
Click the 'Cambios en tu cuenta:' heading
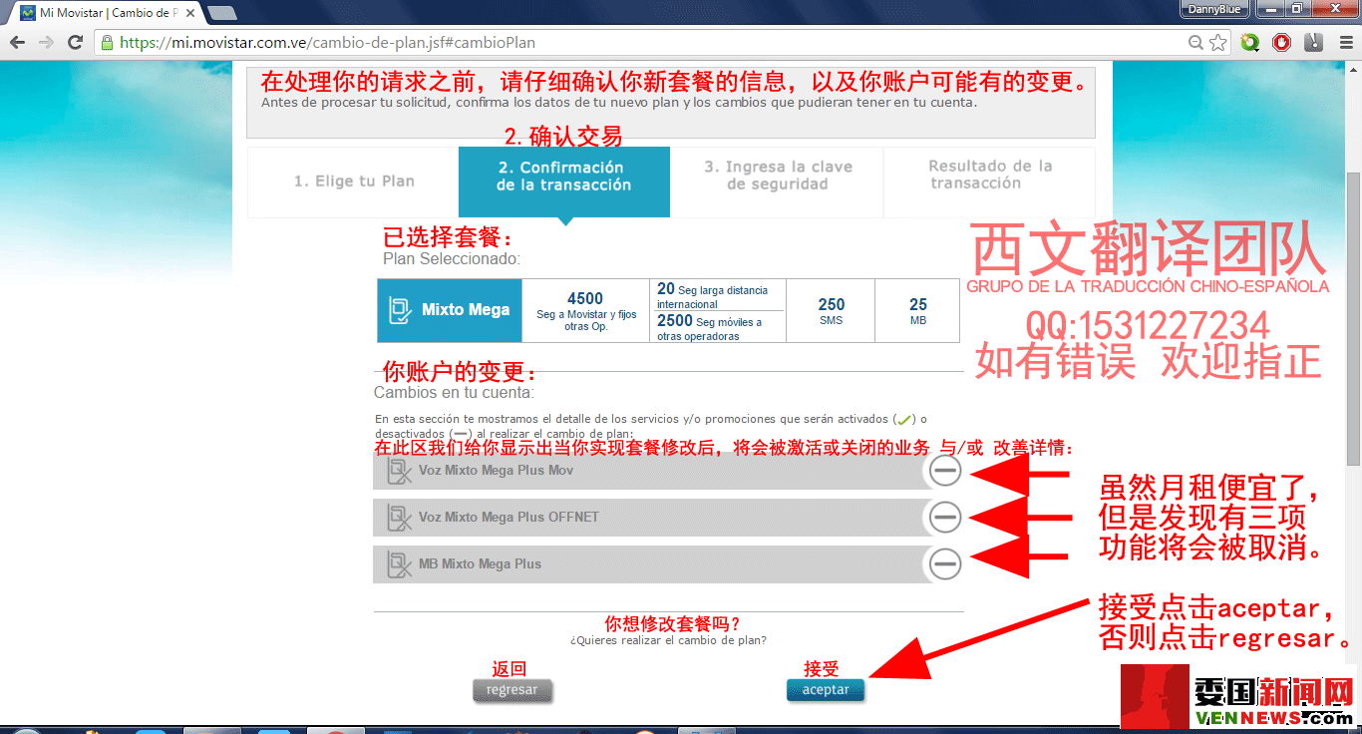(x=454, y=393)
